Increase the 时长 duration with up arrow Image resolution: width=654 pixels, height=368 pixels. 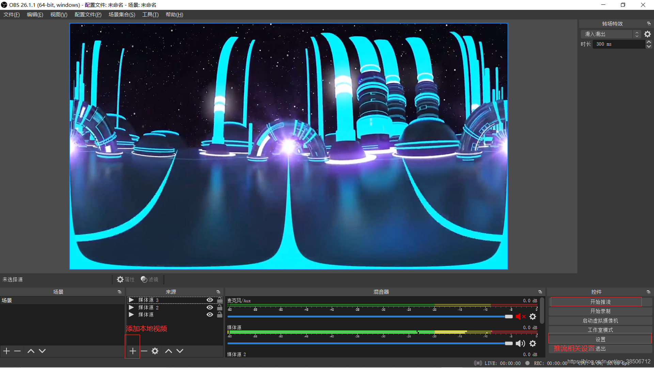click(x=649, y=42)
